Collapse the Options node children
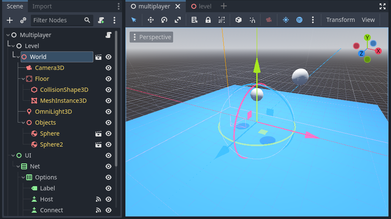The height and width of the screenshot is (219, 391). point(23,177)
